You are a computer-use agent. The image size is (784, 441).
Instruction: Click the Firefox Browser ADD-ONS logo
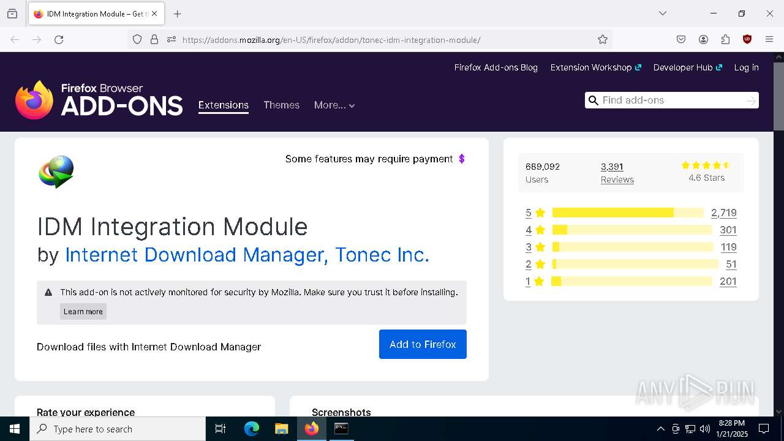pyautogui.click(x=99, y=100)
